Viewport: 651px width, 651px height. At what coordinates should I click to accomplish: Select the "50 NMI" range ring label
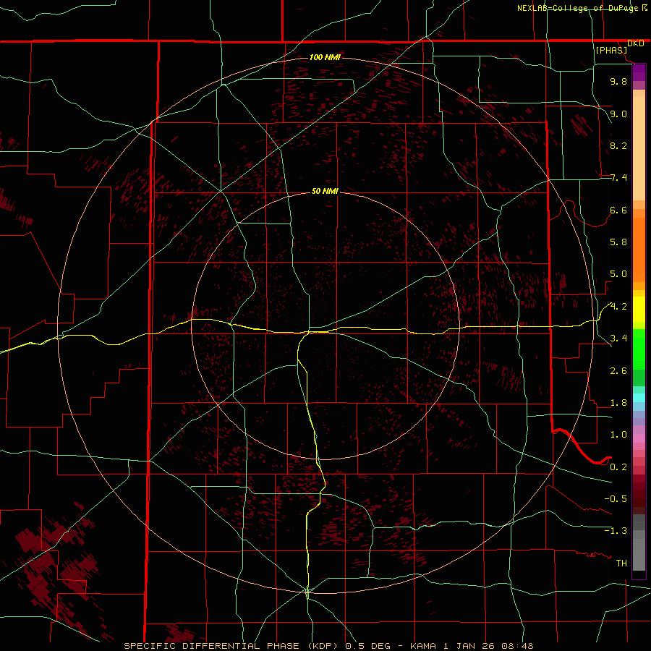(325, 191)
